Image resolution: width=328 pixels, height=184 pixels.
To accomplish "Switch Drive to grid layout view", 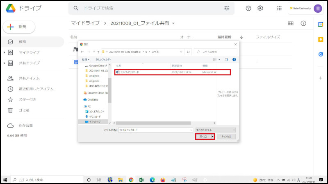I will [x=290, y=23].
